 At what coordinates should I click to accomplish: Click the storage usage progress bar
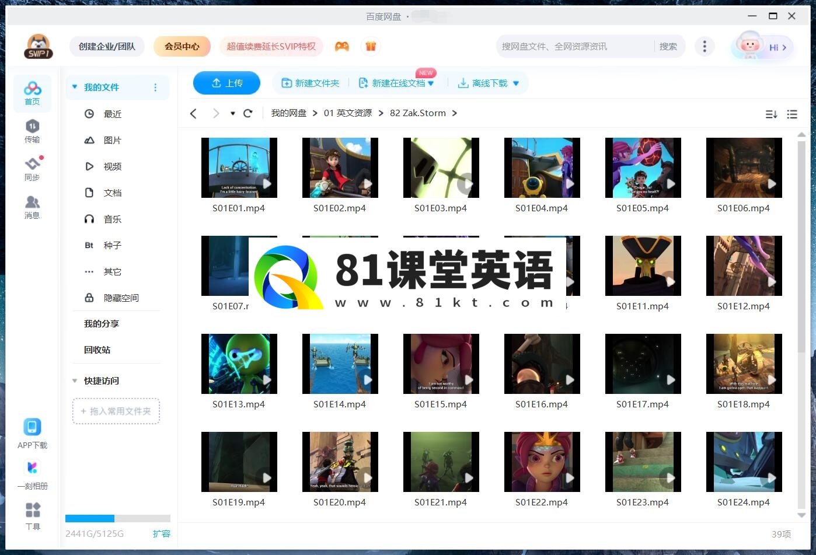pos(118,518)
